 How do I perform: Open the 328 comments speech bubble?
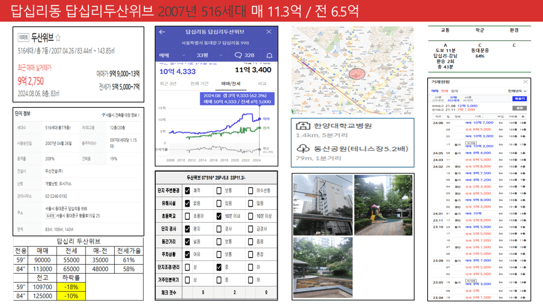[238, 55]
